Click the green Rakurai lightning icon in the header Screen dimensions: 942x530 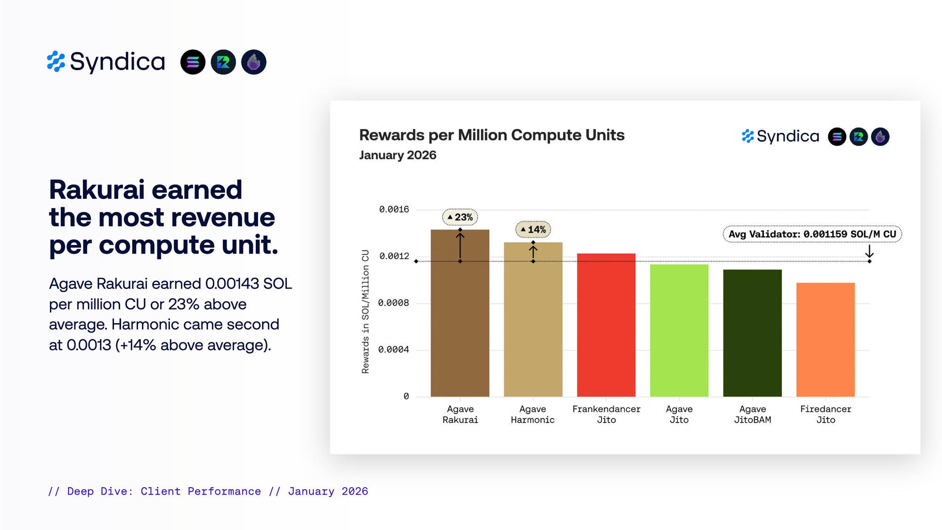(223, 62)
